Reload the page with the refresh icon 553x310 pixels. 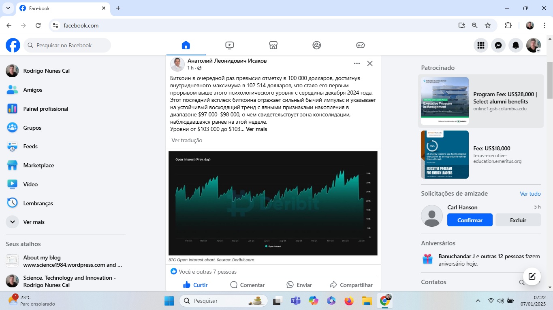point(38,25)
